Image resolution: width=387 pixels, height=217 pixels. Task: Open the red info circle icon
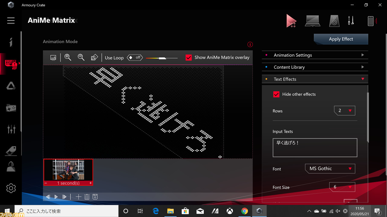(x=250, y=45)
